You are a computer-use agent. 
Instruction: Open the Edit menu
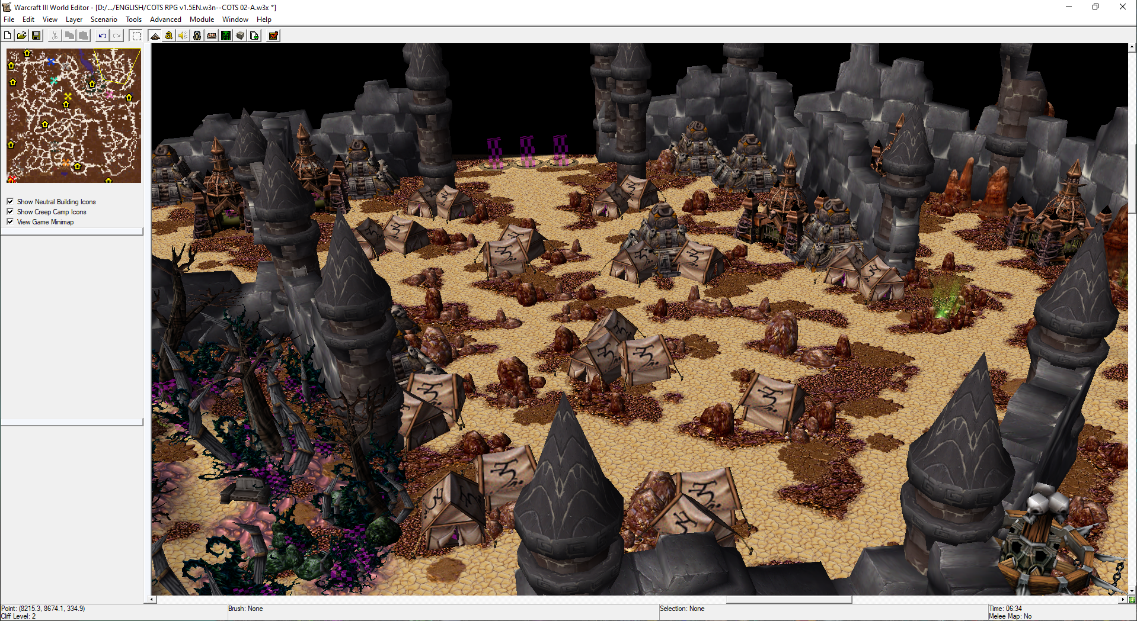pyautogui.click(x=28, y=20)
